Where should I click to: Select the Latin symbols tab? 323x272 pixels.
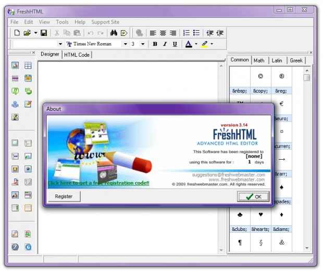point(277,60)
